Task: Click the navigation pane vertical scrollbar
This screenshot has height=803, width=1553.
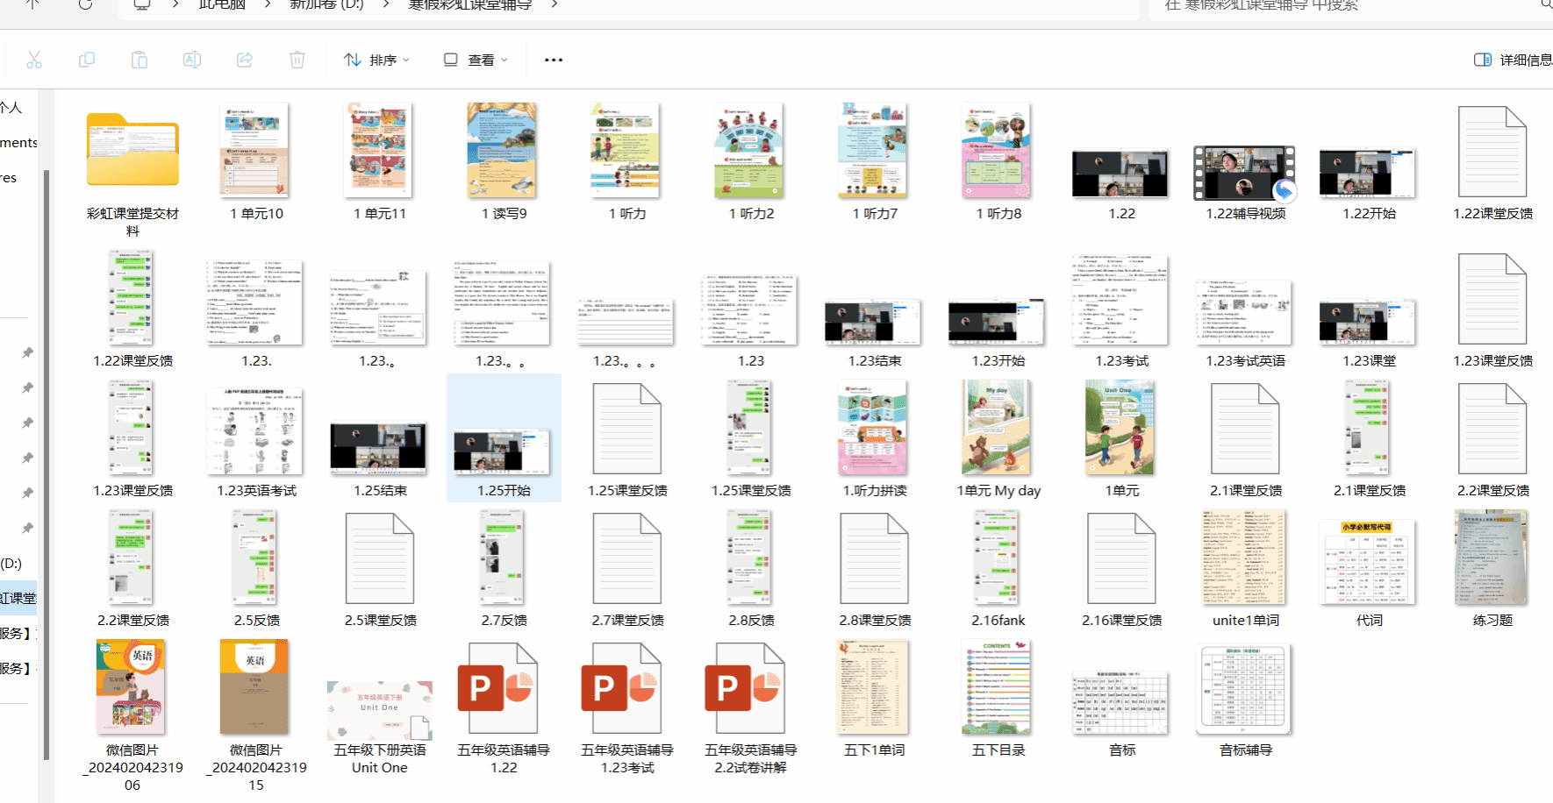Action: (x=47, y=438)
